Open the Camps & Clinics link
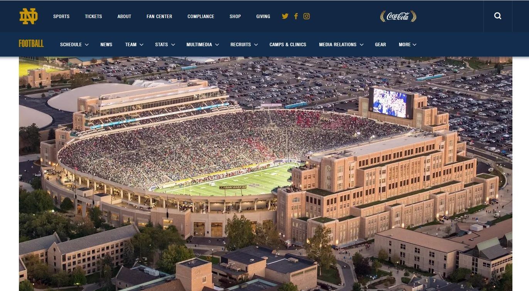Image resolution: width=529 pixels, height=291 pixels. pos(288,45)
